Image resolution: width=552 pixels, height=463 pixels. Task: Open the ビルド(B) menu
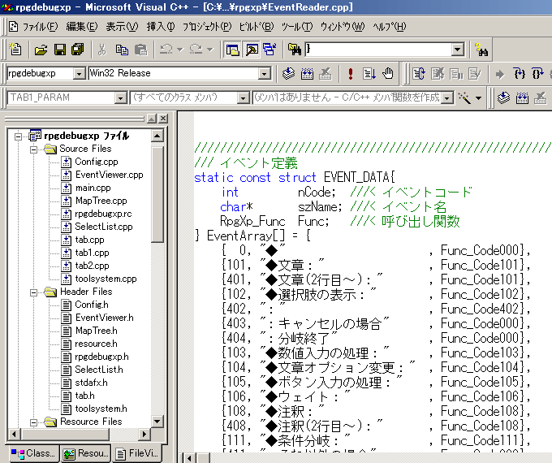point(257,27)
